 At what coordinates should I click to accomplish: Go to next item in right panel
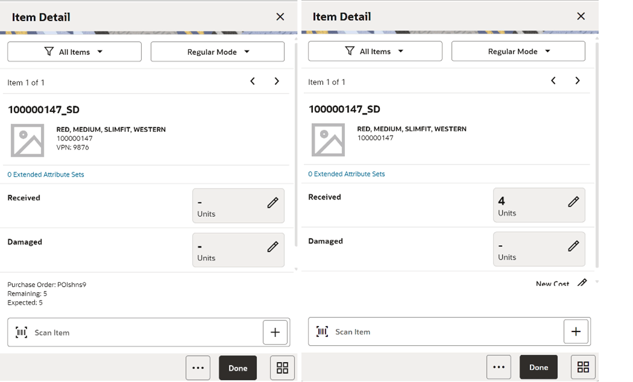pyautogui.click(x=578, y=80)
